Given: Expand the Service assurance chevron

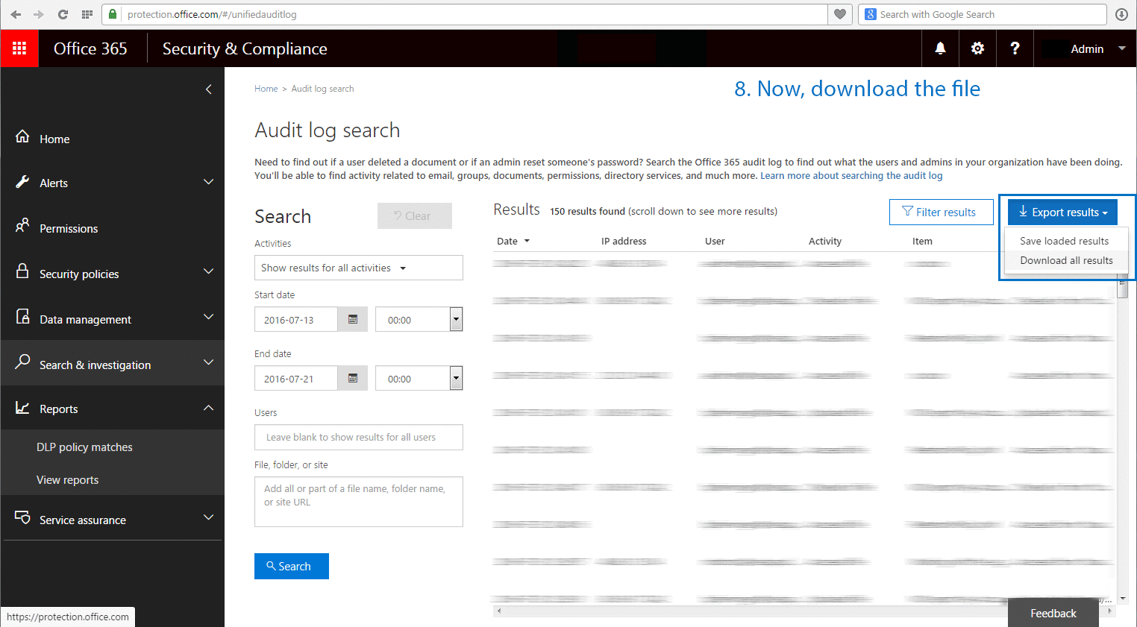Looking at the screenshot, I should (209, 517).
